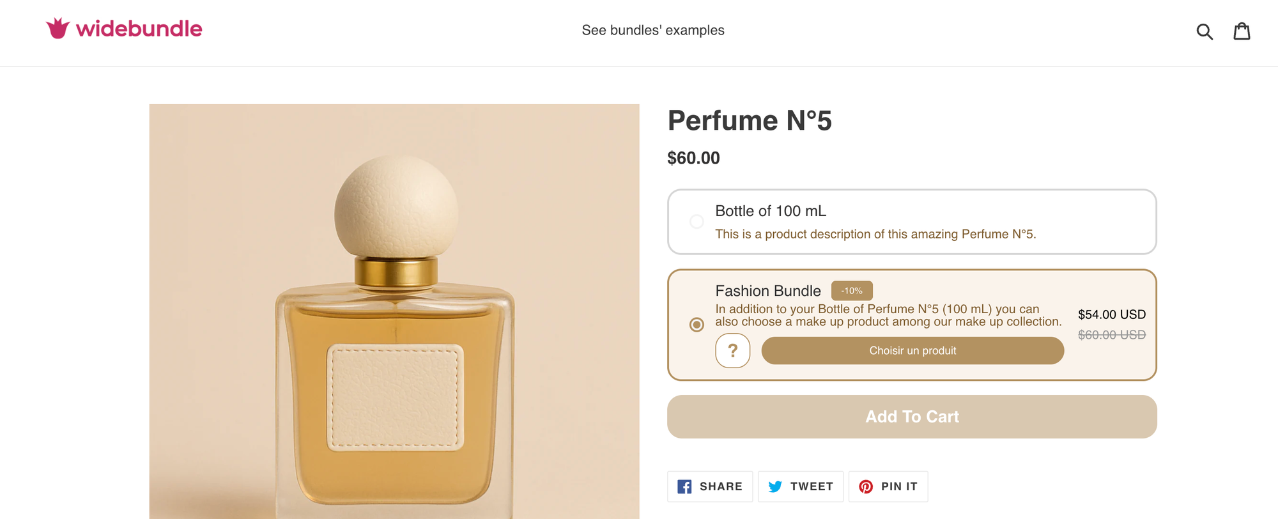Open the search magnifier icon
Screen dimensions: 1278x519
click(x=1204, y=31)
